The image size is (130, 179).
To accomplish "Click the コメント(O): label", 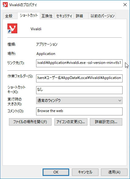I will (x=15, y=111).
